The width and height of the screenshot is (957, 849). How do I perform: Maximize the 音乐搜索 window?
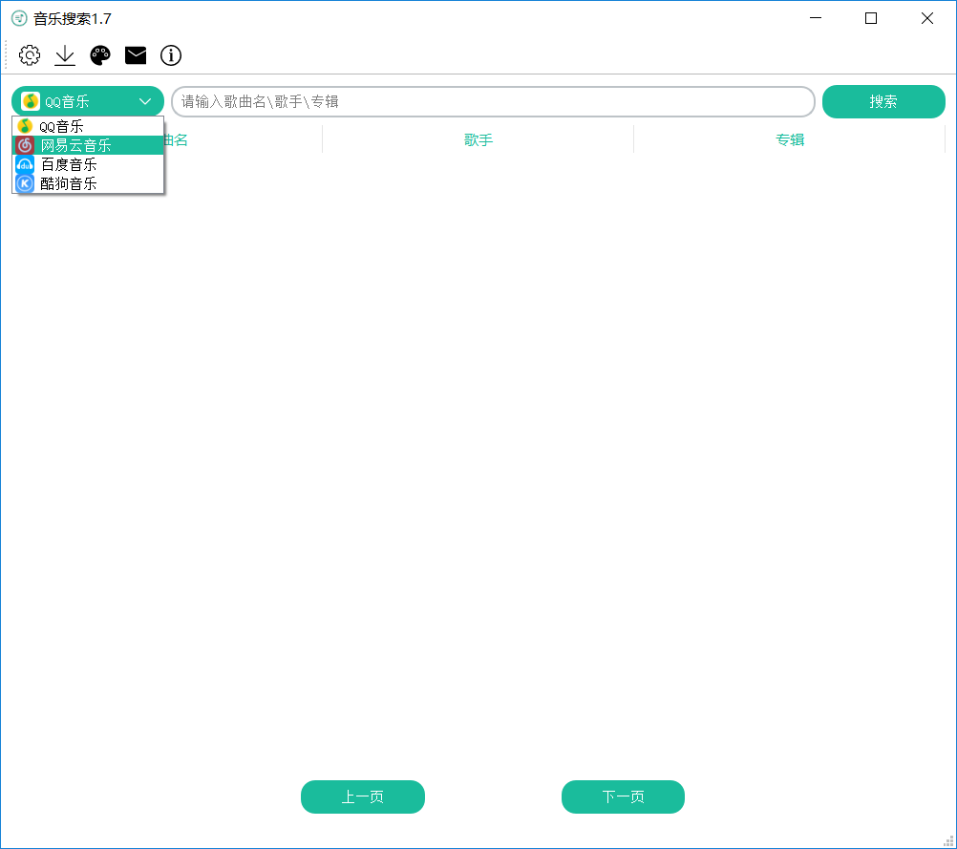coord(871,18)
